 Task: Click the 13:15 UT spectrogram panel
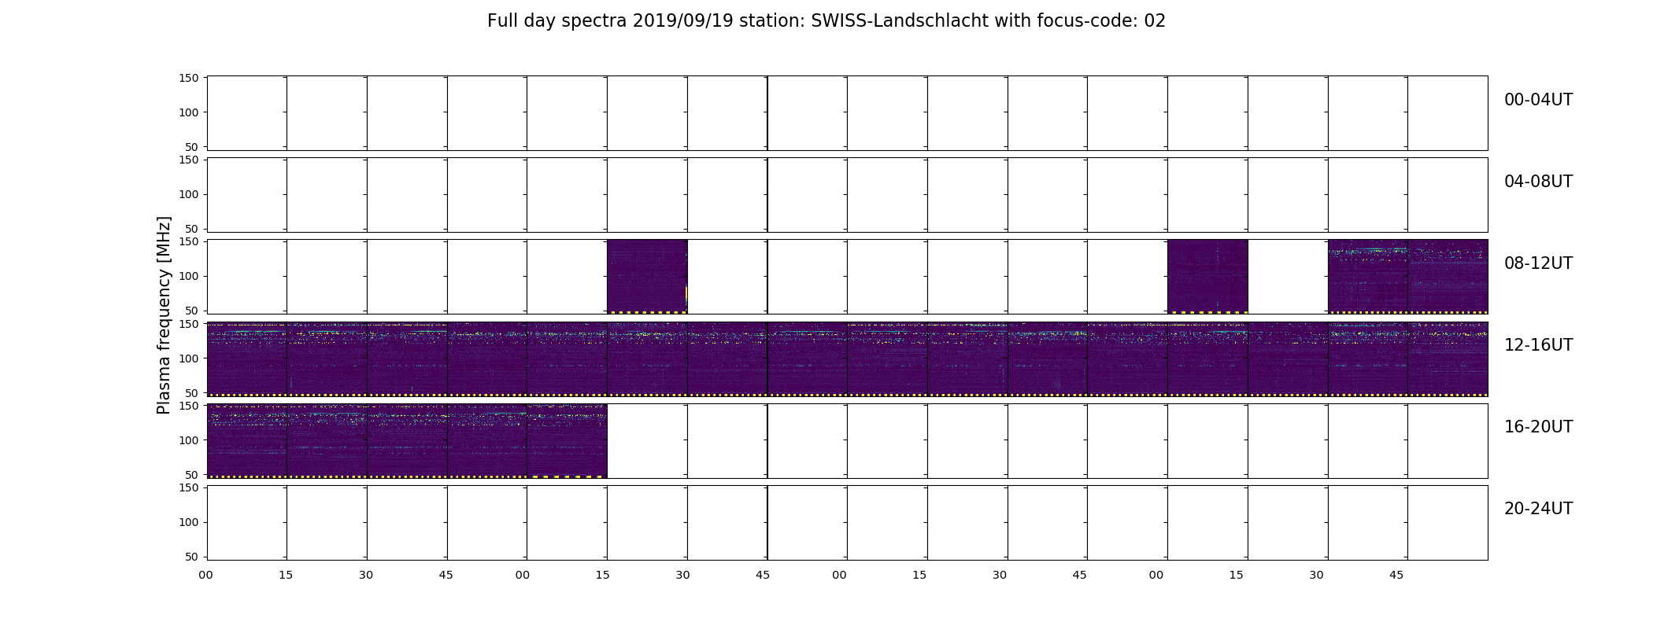click(x=647, y=359)
